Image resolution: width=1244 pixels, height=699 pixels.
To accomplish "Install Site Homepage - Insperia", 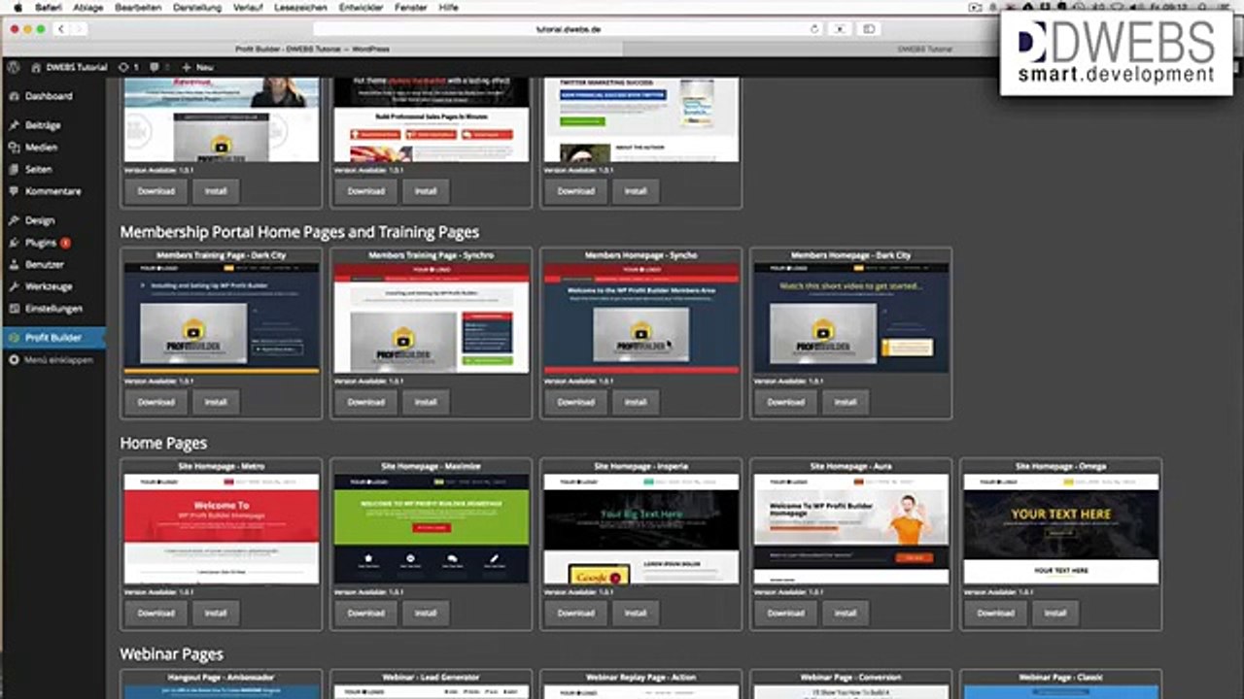I will 636,613.
